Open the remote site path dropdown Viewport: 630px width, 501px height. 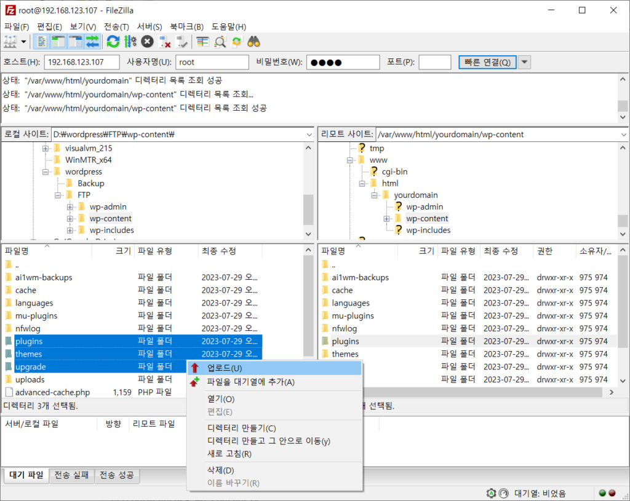point(624,135)
